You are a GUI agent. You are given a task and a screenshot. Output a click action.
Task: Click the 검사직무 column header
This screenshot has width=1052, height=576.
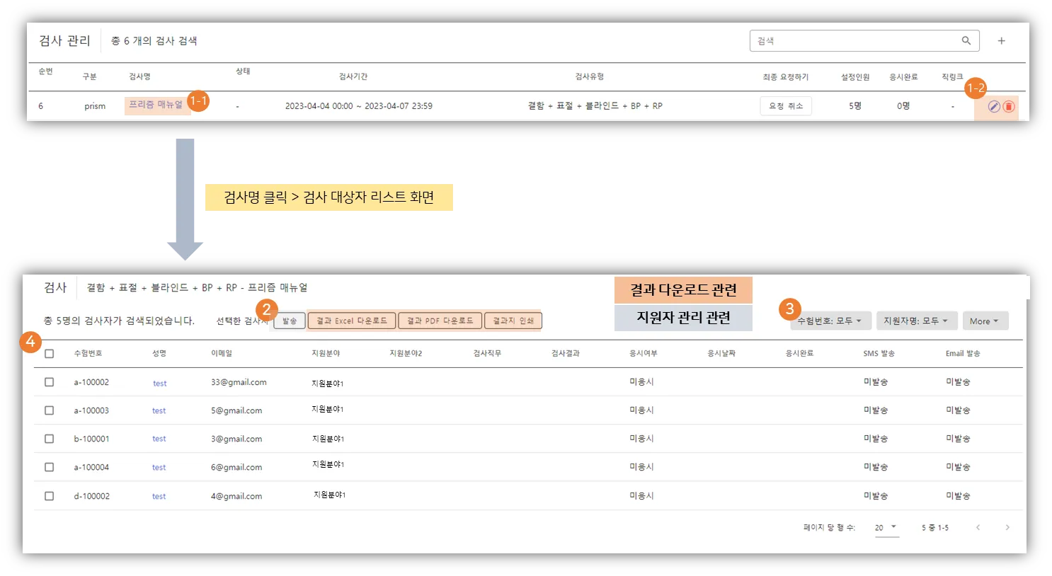[487, 354]
